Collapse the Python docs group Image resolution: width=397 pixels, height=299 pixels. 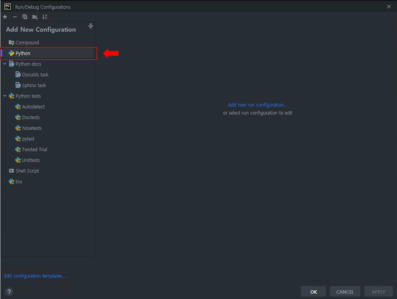5,64
